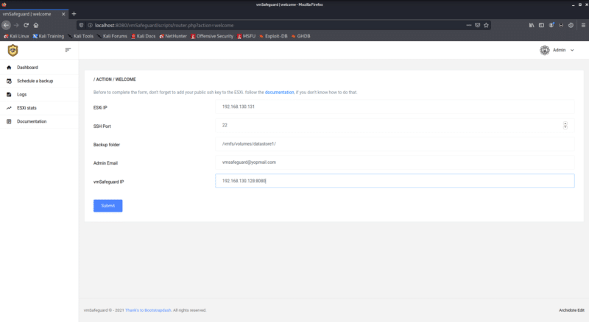Follow the documentation link in the form intro

[280, 93]
